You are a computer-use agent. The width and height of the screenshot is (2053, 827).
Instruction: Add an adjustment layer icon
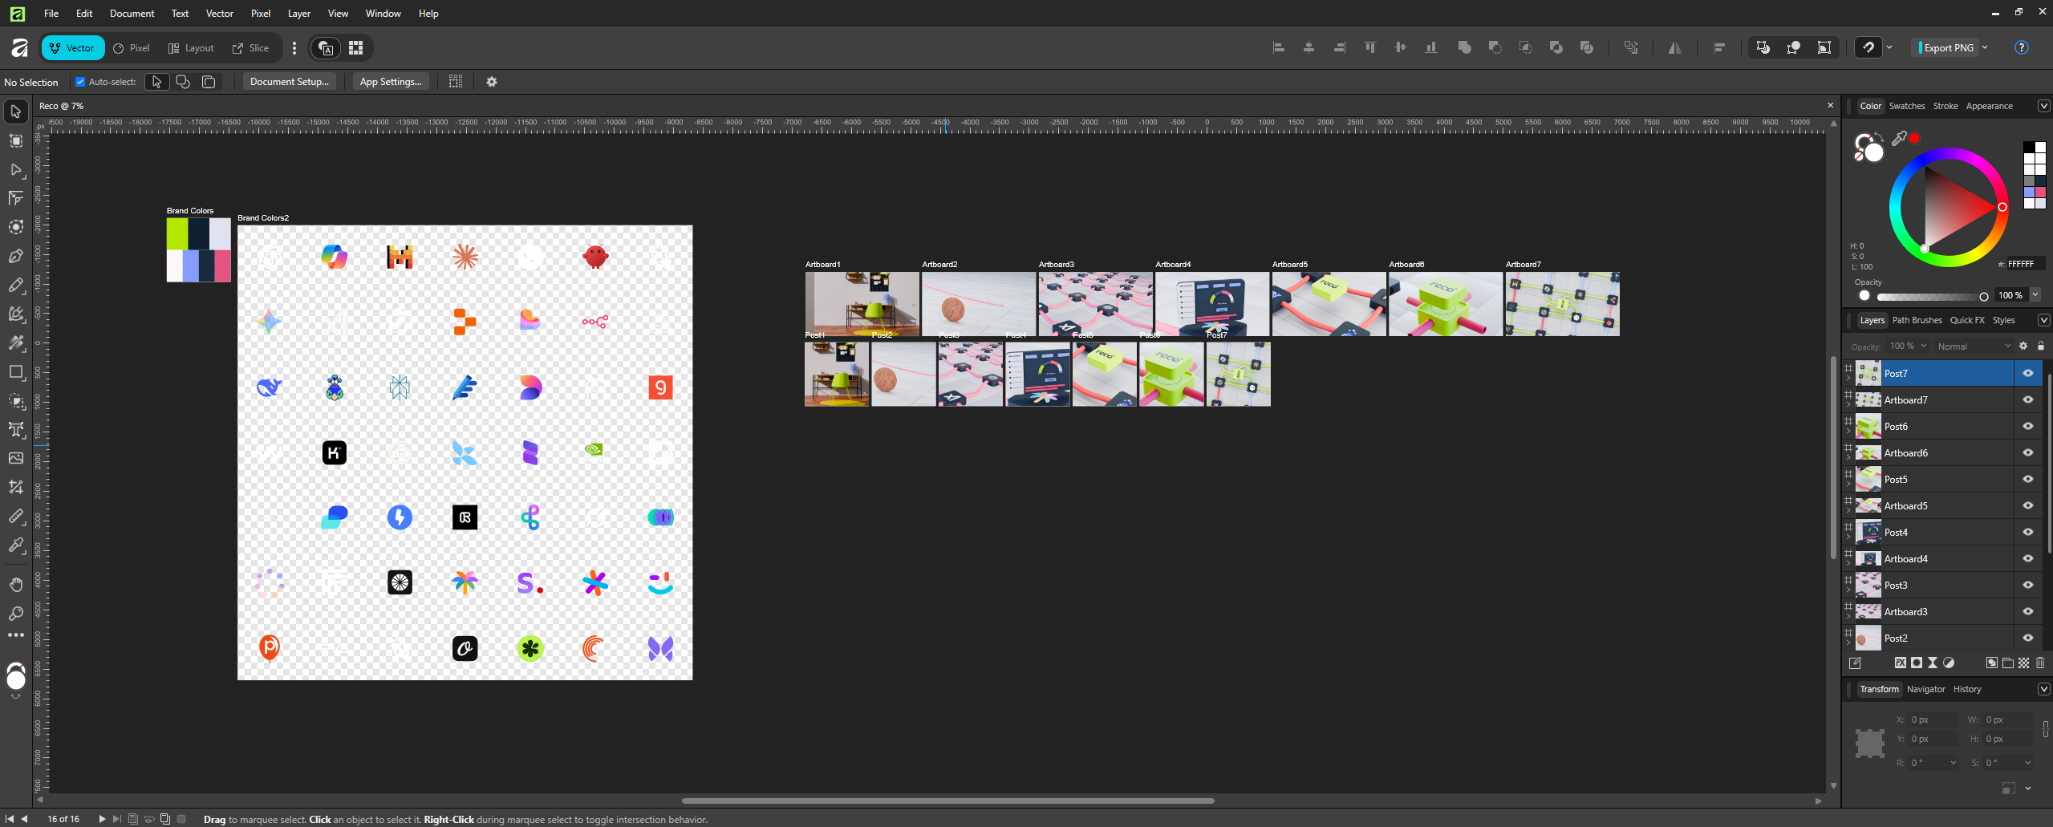(1949, 663)
